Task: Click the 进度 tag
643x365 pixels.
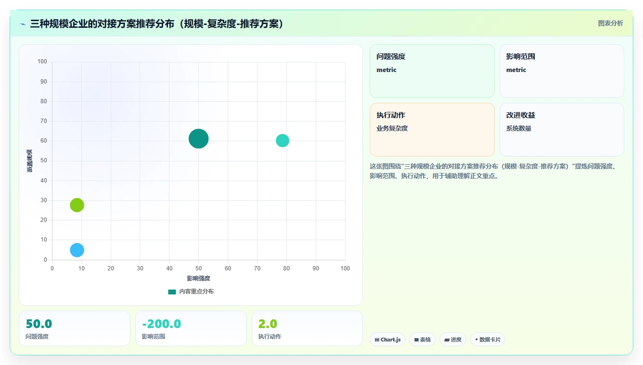Action: (453, 340)
